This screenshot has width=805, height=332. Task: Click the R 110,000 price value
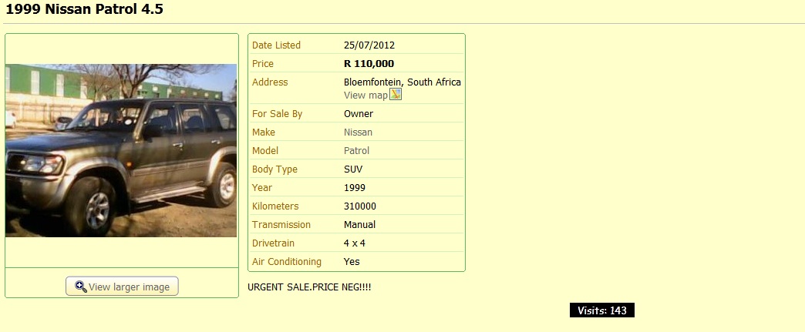(369, 64)
